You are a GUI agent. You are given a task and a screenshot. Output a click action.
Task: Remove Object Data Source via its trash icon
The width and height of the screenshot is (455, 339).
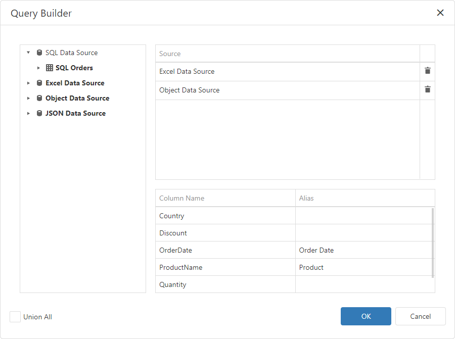coord(428,90)
